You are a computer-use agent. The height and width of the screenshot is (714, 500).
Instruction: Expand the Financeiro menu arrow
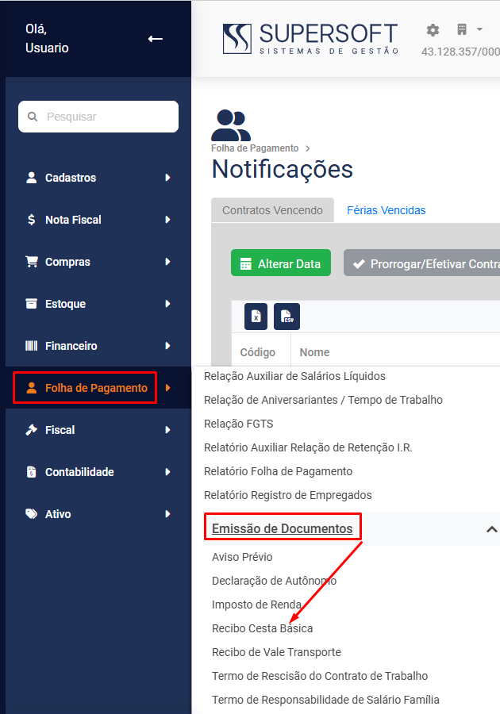tap(167, 346)
